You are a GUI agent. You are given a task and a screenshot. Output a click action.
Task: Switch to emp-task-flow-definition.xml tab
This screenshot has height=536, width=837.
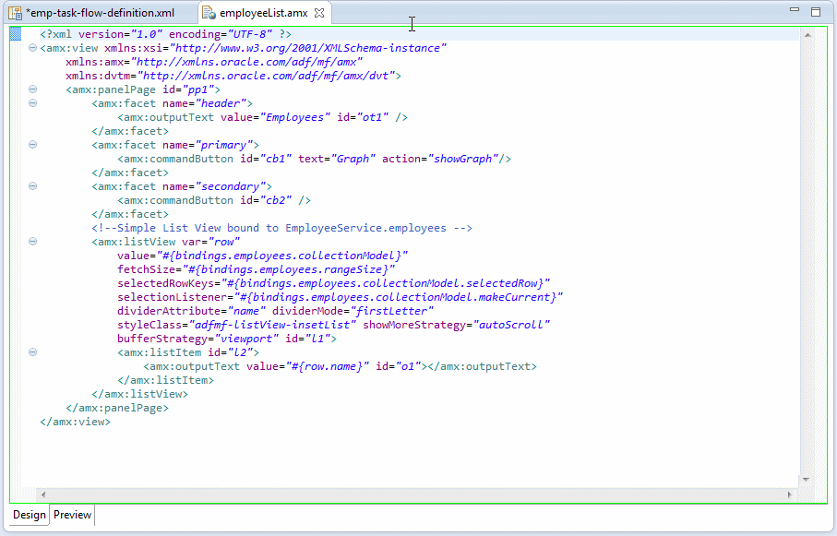click(100, 13)
